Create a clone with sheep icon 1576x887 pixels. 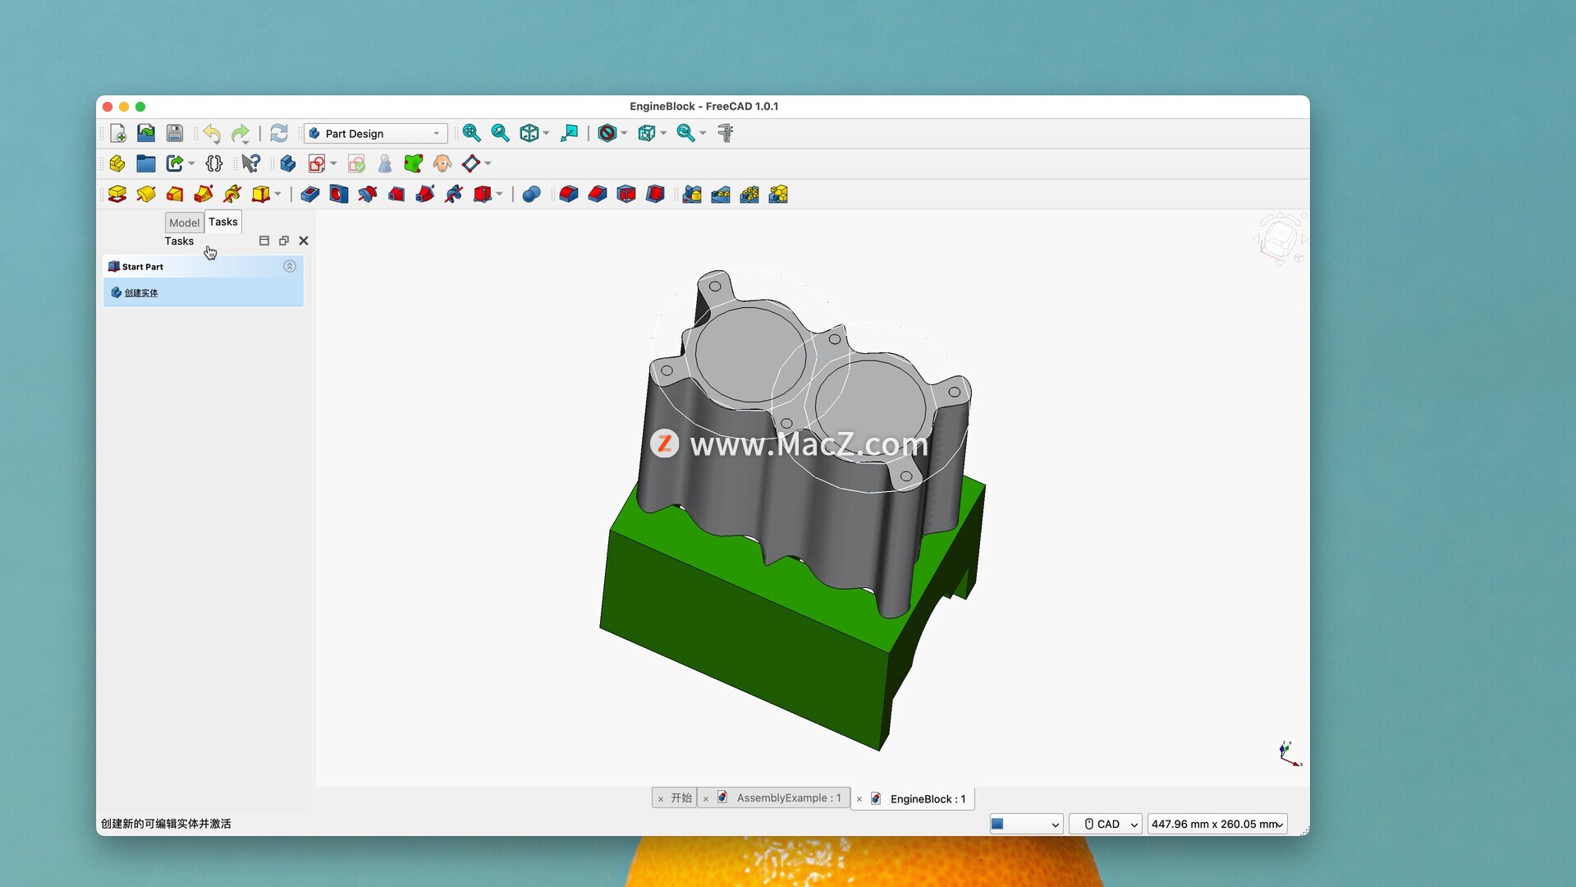tap(442, 163)
